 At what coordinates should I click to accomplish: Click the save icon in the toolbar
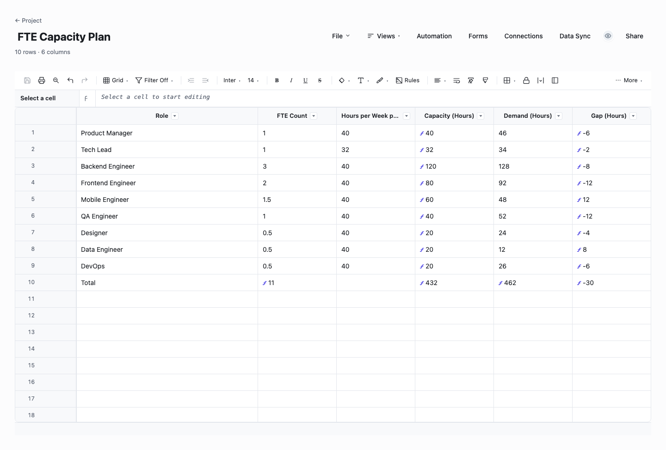pyautogui.click(x=27, y=80)
